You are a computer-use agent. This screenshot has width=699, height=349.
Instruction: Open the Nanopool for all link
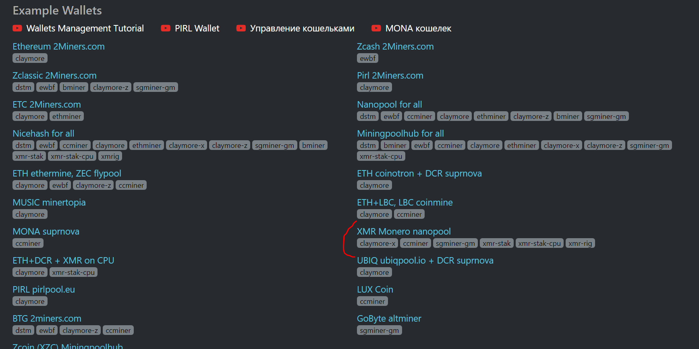[x=389, y=104]
